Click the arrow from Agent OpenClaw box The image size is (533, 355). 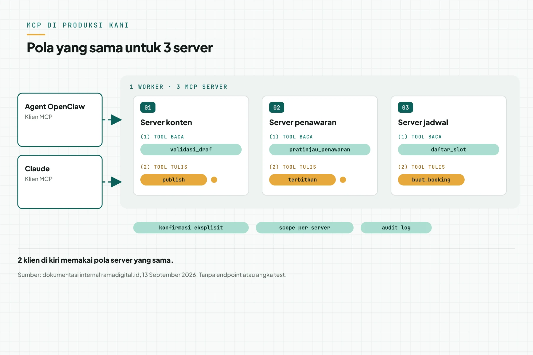point(112,120)
